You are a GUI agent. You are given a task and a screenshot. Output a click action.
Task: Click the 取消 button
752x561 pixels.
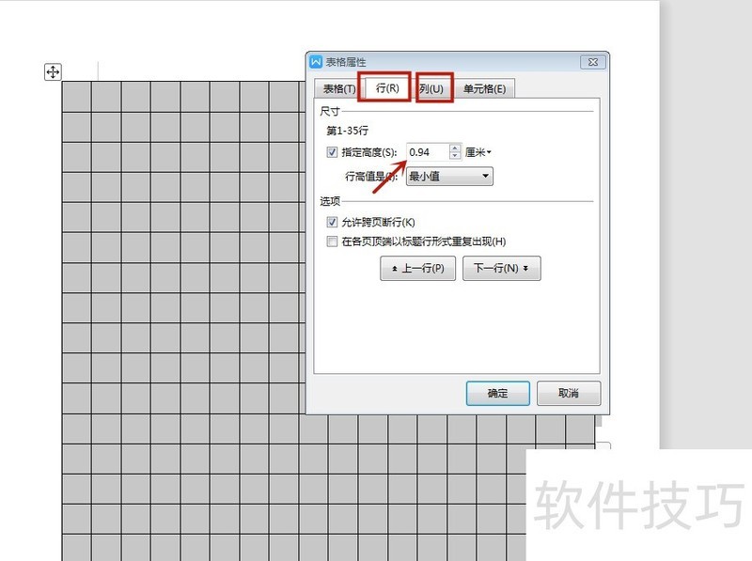tap(569, 393)
